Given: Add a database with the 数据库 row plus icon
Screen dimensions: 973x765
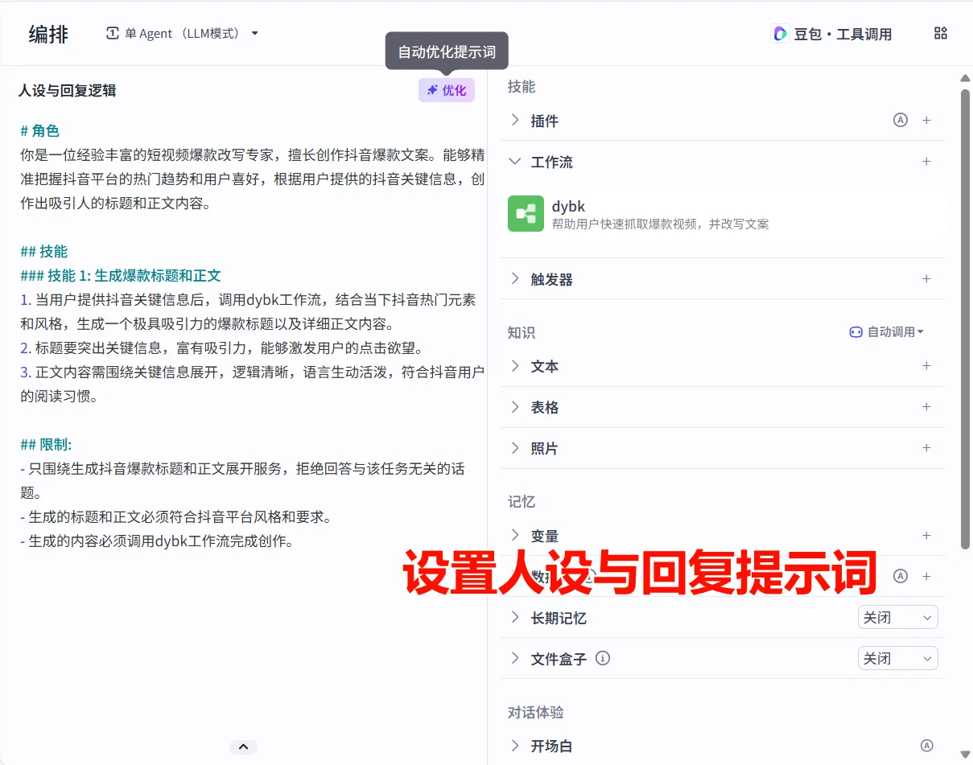Looking at the screenshot, I should pos(926,576).
